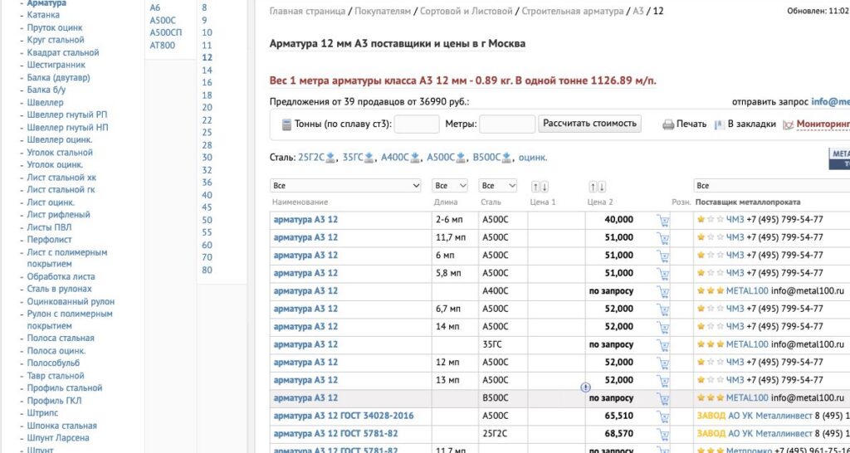The image size is (850, 453).
Task: Click Рассчитать стоимость button
Action: (x=590, y=124)
